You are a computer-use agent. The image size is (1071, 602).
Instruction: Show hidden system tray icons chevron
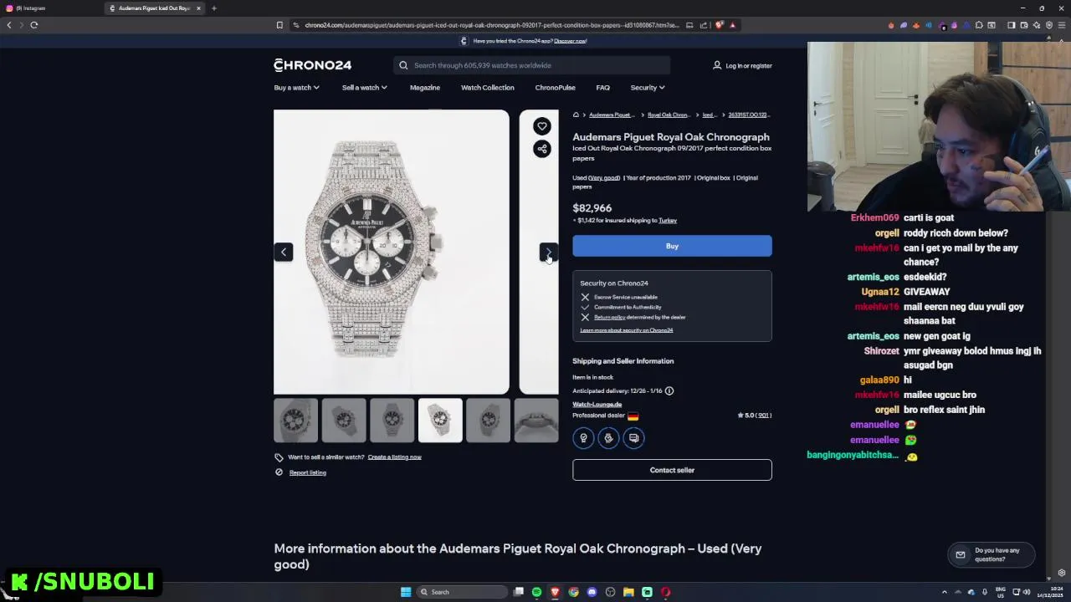pyautogui.click(x=945, y=592)
